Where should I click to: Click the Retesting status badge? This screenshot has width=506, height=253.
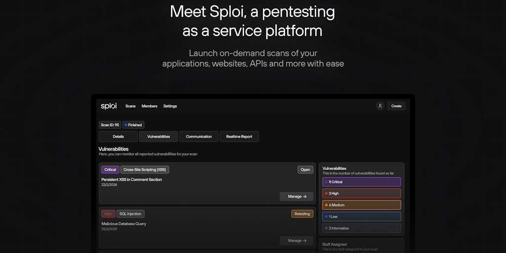tap(302, 214)
